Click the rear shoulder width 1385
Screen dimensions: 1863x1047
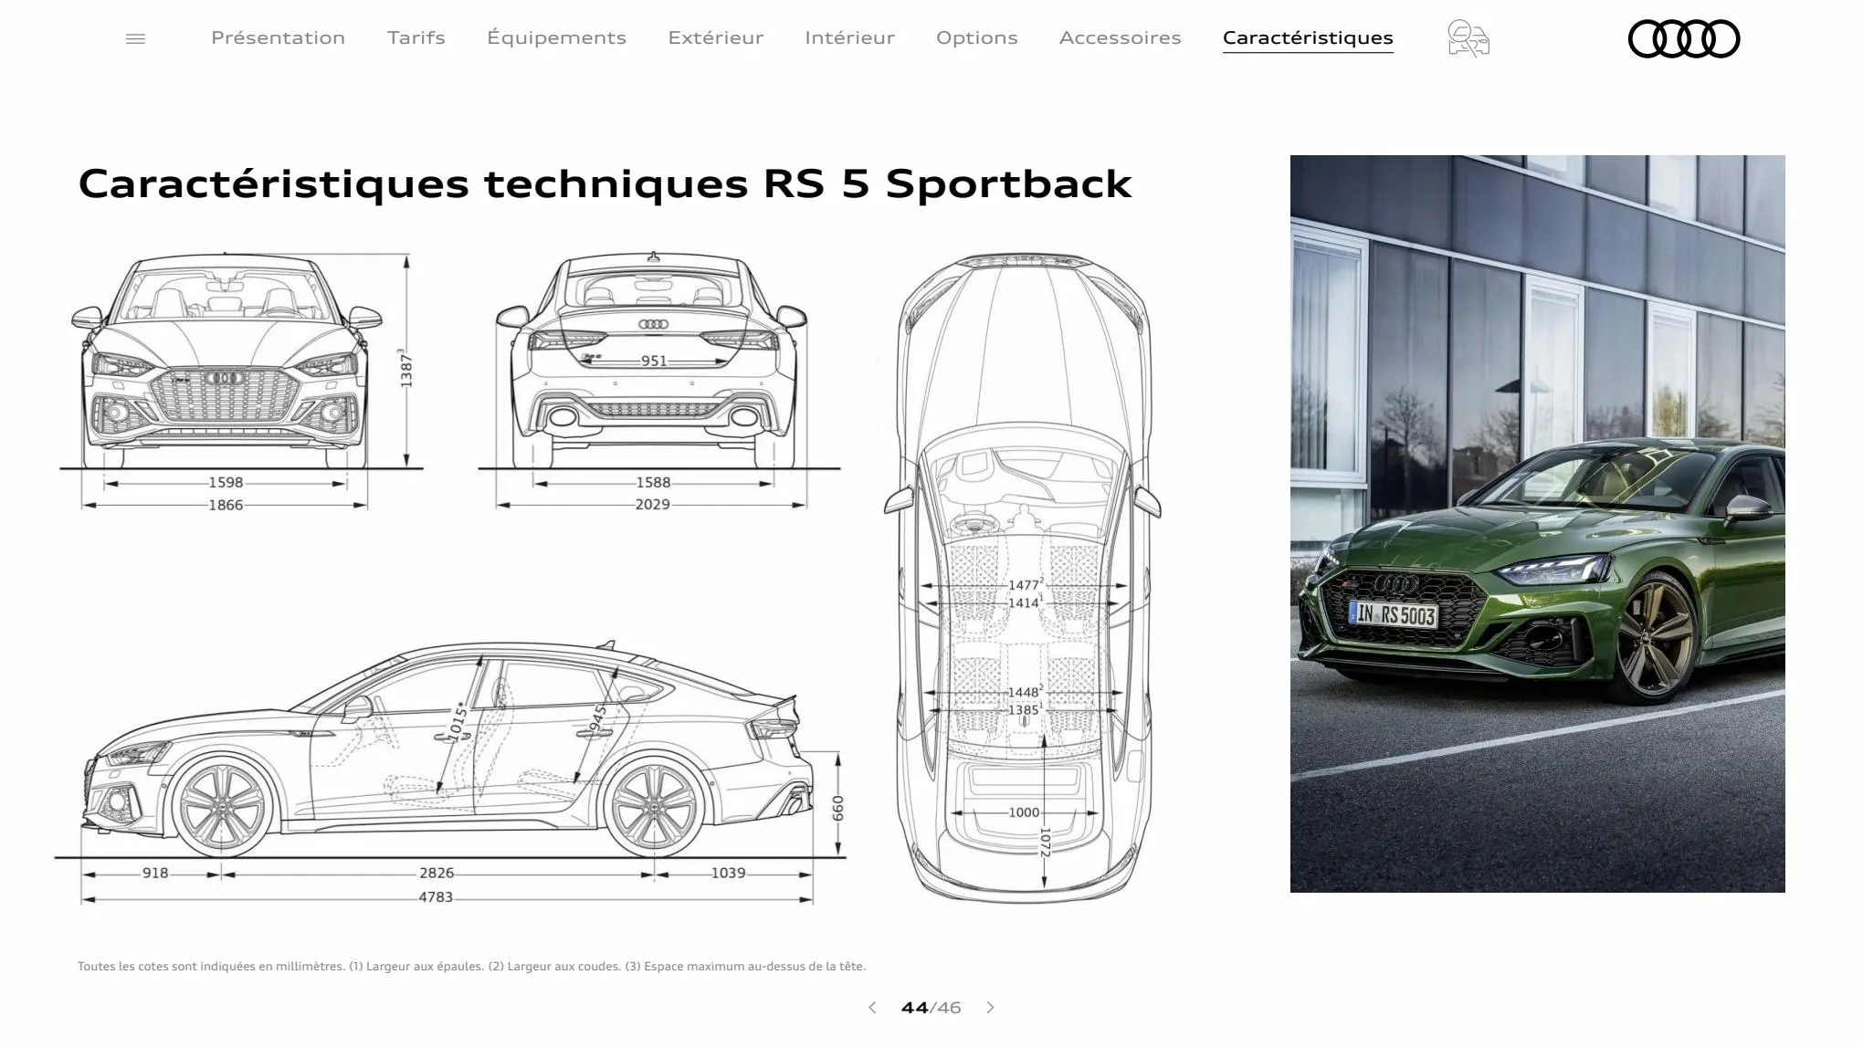point(1025,710)
